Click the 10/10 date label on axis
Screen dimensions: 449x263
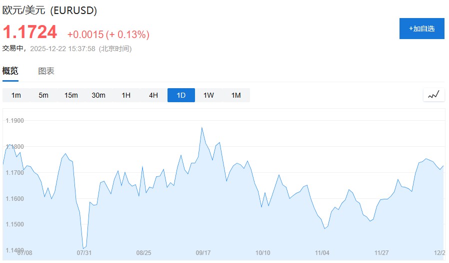click(x=262, y=253)
